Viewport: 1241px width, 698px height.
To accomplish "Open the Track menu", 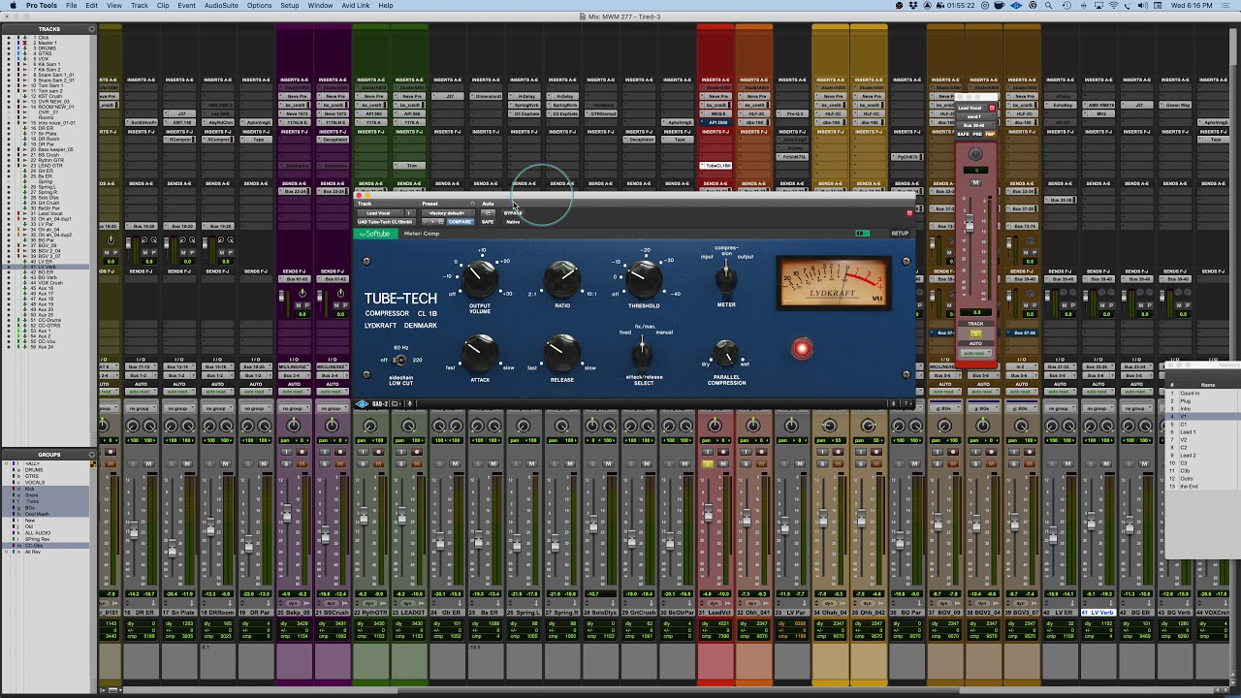I will coord(140,6).
